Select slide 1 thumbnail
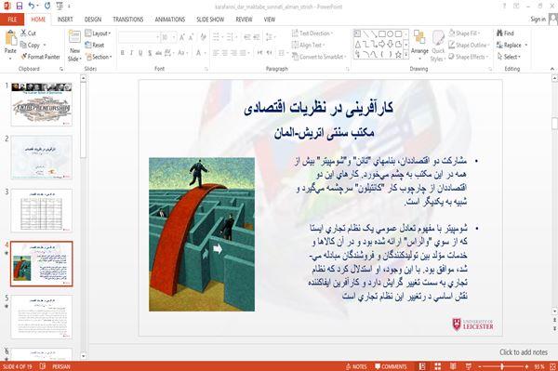558x371 pixels. [42, 104]
